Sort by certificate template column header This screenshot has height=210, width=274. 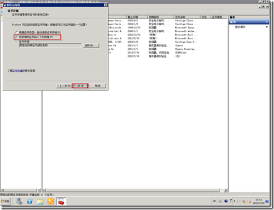[x=219, y=17]
